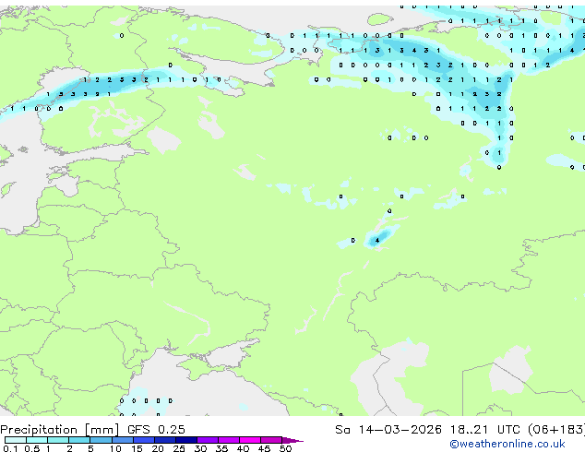The height and width of the screenshot is (452, 585).
Task: Click the legend value '35'
Action: 221,448
